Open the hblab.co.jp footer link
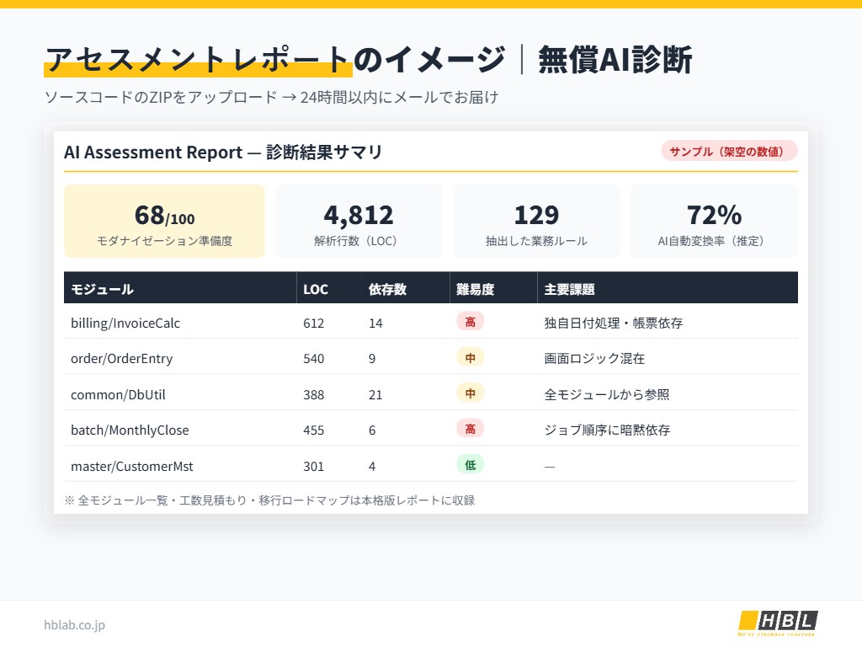The image size is (862, 647). [74, 625]
